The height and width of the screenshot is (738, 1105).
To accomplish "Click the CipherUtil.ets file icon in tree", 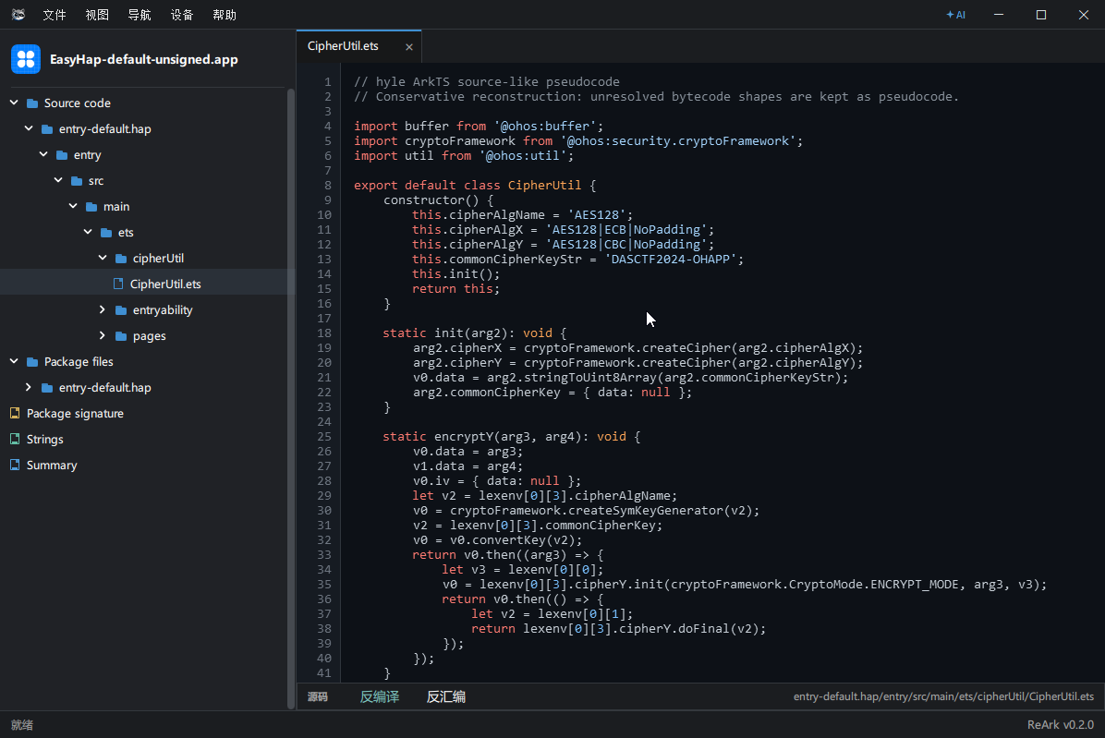I will 118,284.
